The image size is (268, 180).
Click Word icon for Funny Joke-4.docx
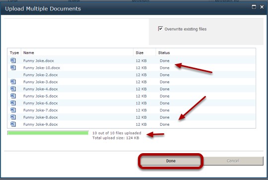click(x=13, y=89)
